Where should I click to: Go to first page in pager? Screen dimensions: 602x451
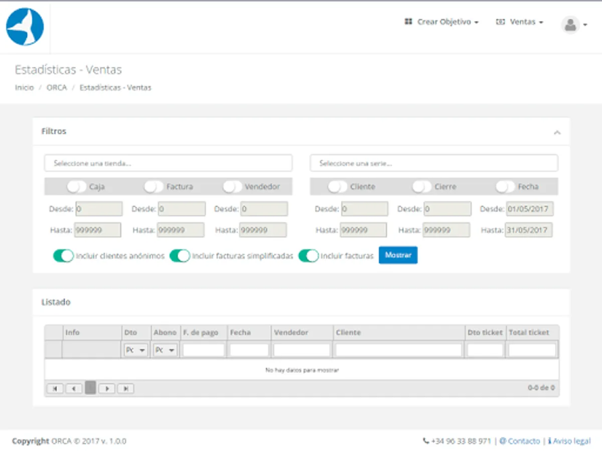pos(55,388)
